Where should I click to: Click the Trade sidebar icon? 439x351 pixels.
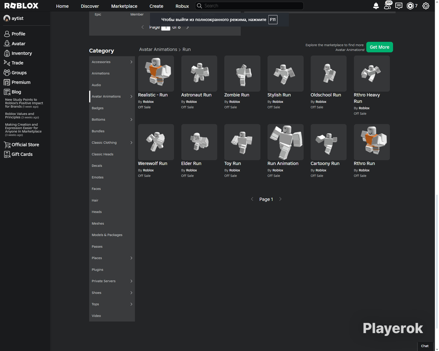(7, 63)
